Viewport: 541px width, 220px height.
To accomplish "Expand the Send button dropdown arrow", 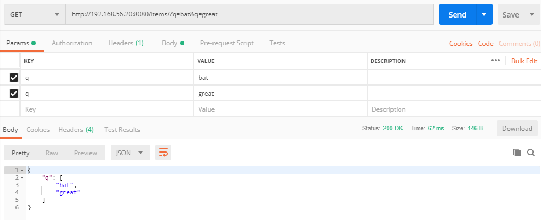I will (484, 14).
